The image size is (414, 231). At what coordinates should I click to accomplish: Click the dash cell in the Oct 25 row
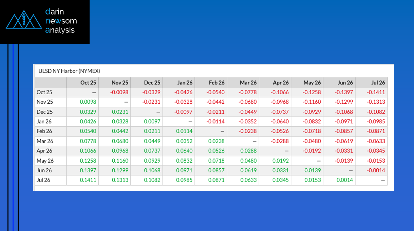coord(94,92)
